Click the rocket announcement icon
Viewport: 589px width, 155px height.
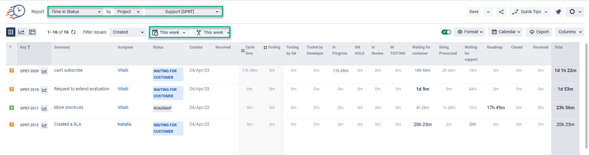click(558, 12)
